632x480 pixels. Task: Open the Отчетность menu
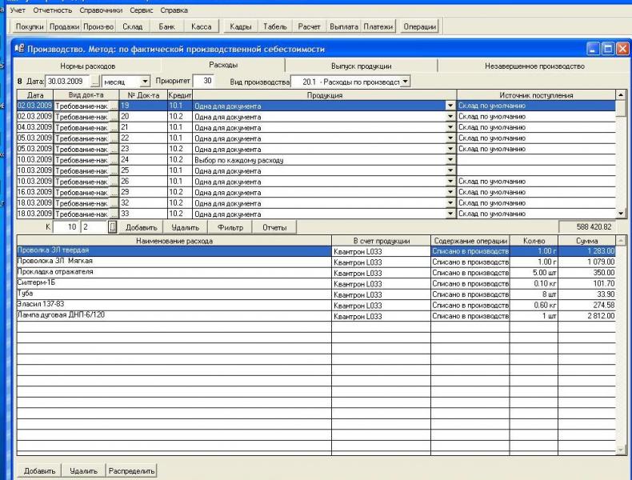pos(53,10)
